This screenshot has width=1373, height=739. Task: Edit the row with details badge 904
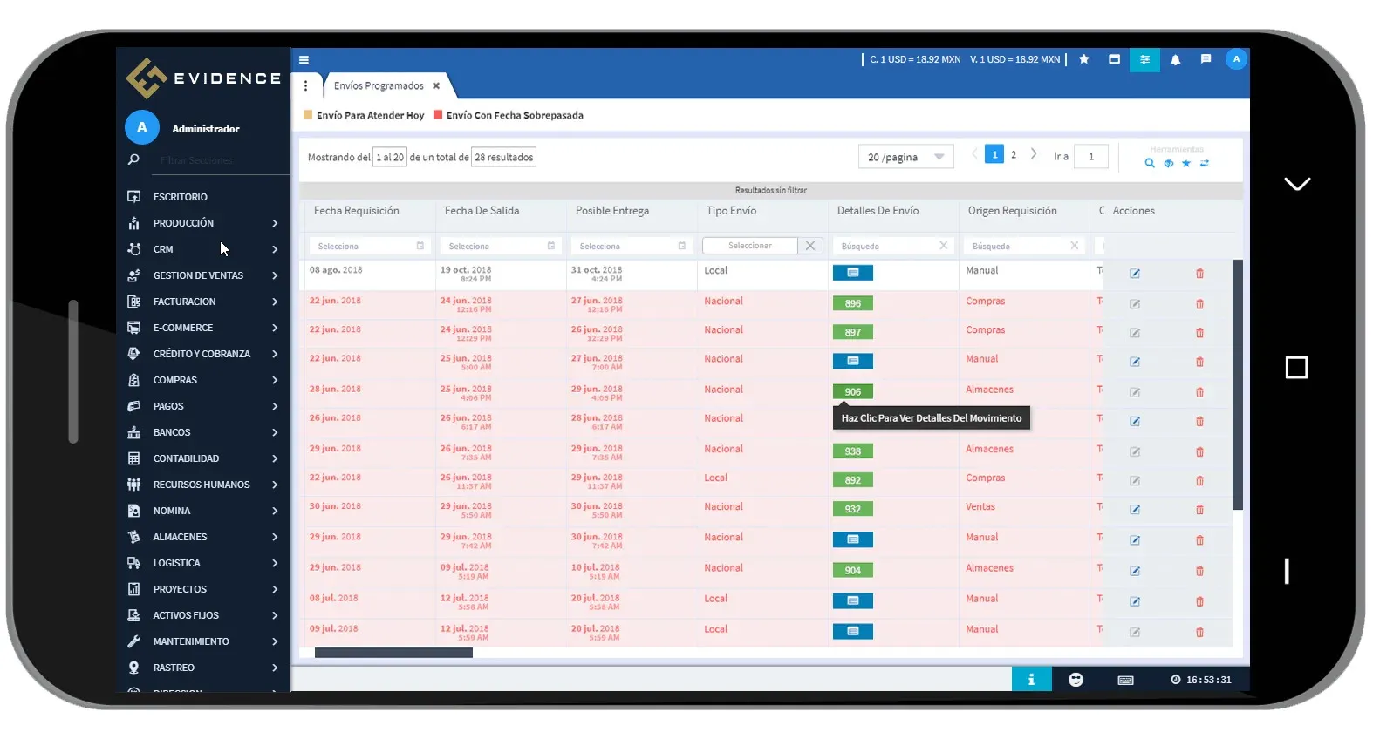[x=1135, y=570]
